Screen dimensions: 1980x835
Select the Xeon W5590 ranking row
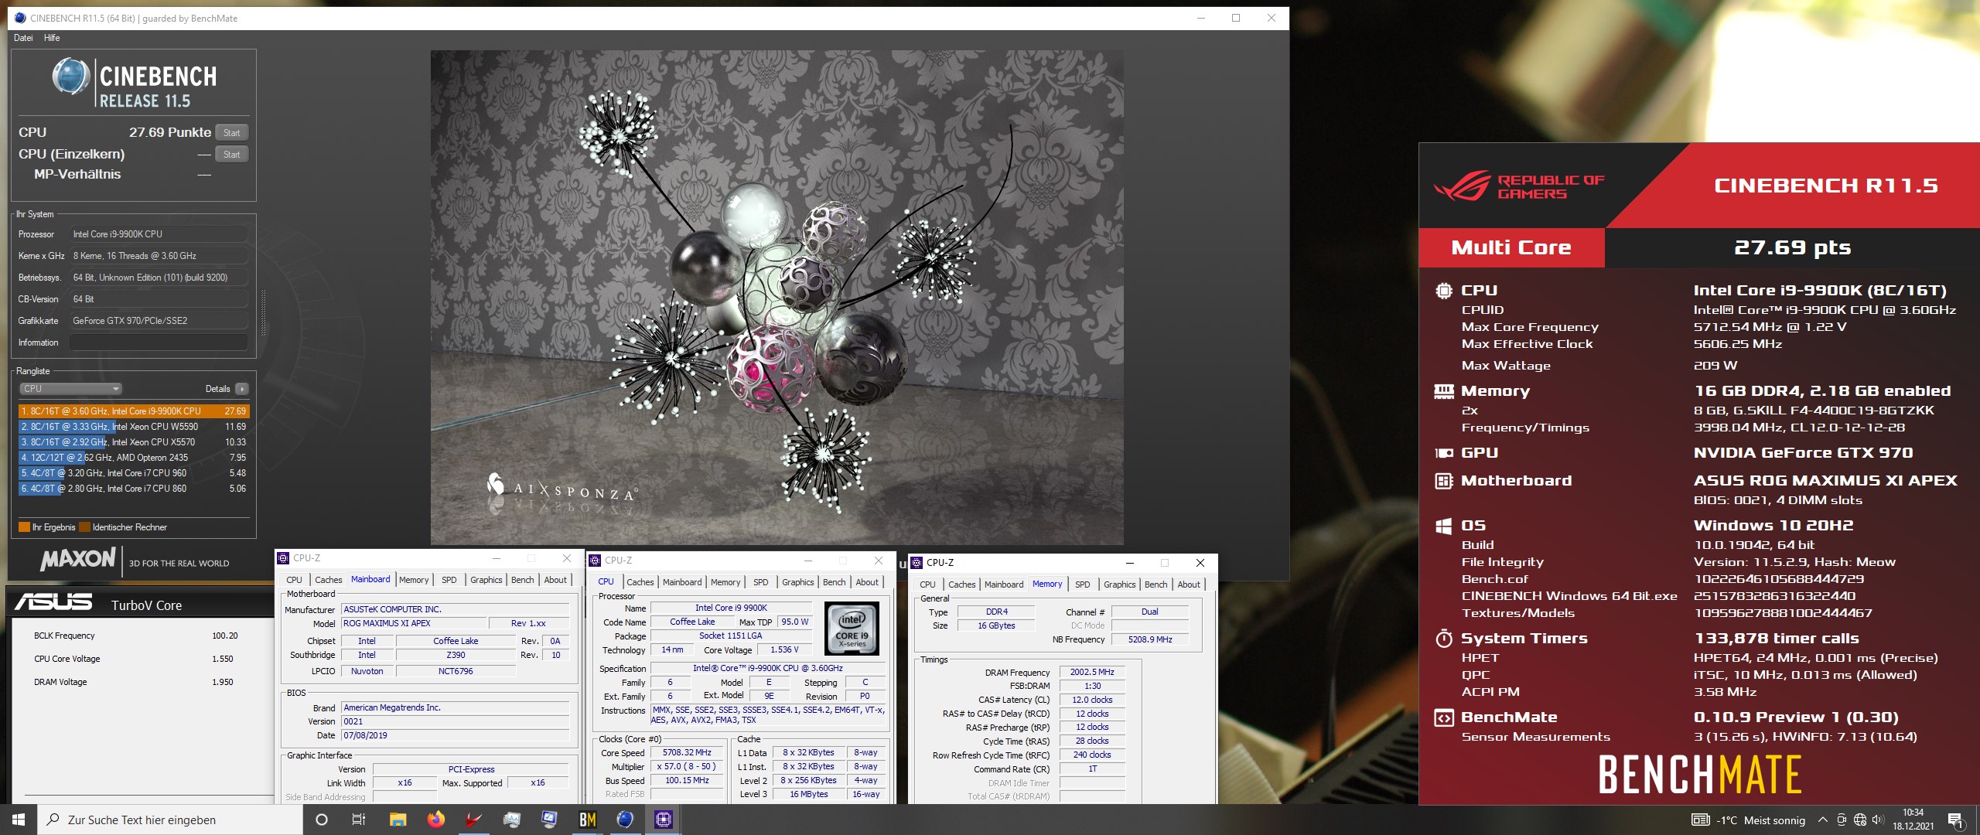point(133,427)
